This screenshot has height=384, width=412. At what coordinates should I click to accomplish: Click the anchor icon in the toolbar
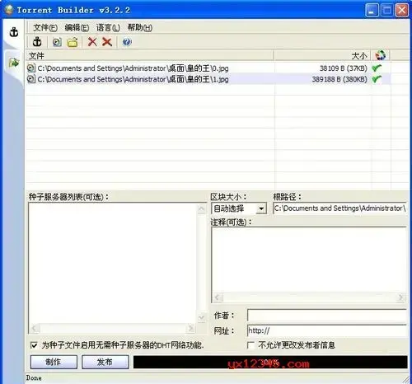point(37,42)
